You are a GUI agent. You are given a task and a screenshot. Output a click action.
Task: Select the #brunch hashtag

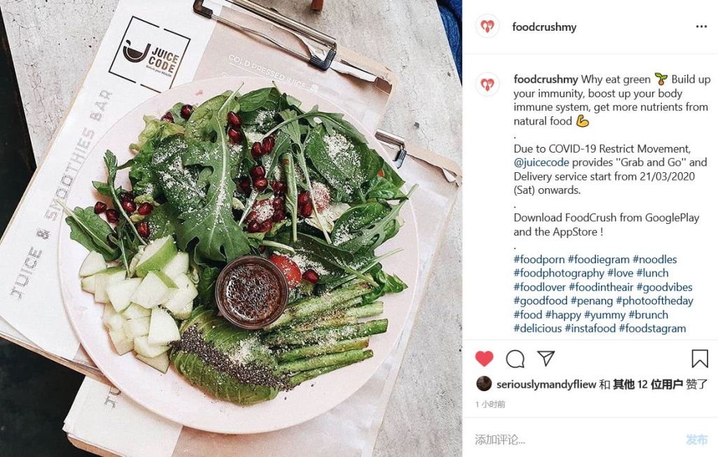coord(648,314)
